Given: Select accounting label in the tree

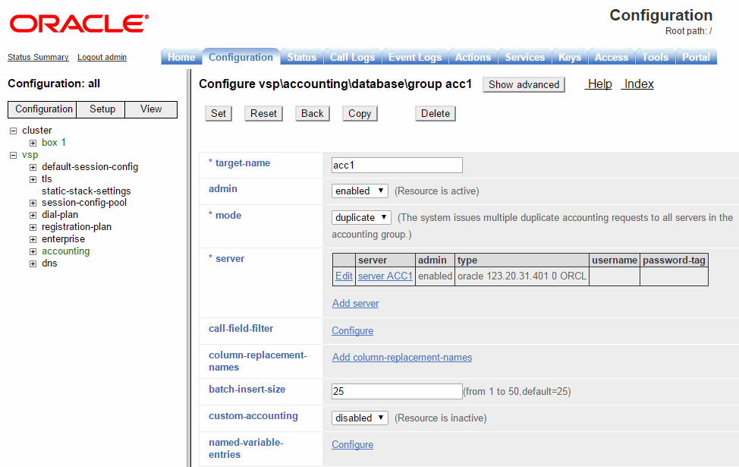Looking at the screenshot, I should 65,251.
